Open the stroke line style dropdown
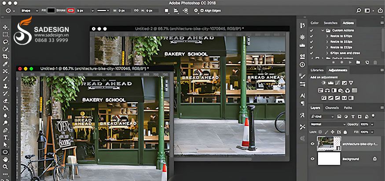The image size is (385, 181). [x=103, y=11]
